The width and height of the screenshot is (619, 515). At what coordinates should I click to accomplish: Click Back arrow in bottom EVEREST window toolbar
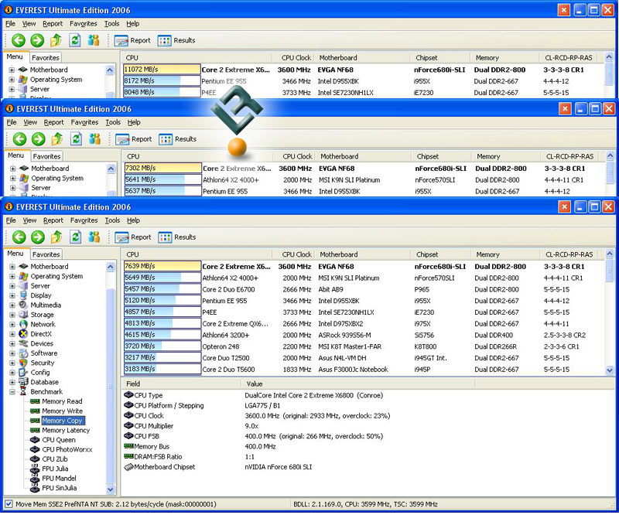pyautogui.click(x=19, y=237)
